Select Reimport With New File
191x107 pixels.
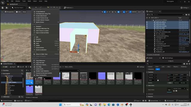[42, 29]
